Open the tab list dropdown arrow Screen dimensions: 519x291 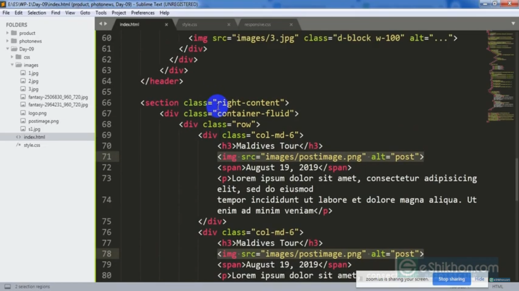pos(513,24)
